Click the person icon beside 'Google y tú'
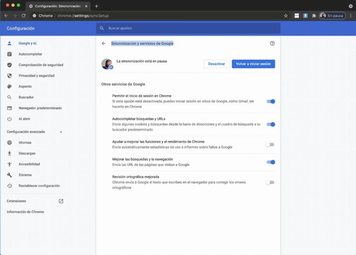The image size is (356, 255). pos(9,43)
